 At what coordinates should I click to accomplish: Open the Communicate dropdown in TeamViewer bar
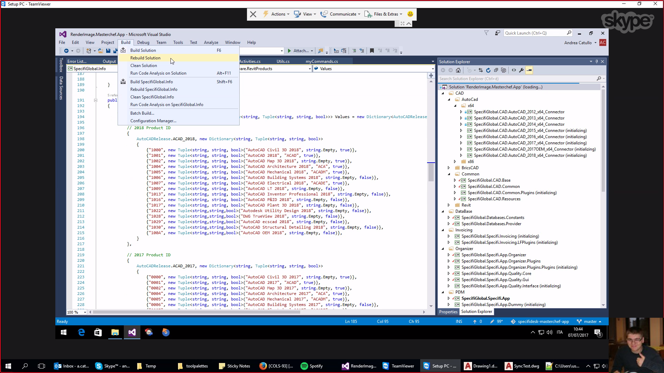[340, 14]
